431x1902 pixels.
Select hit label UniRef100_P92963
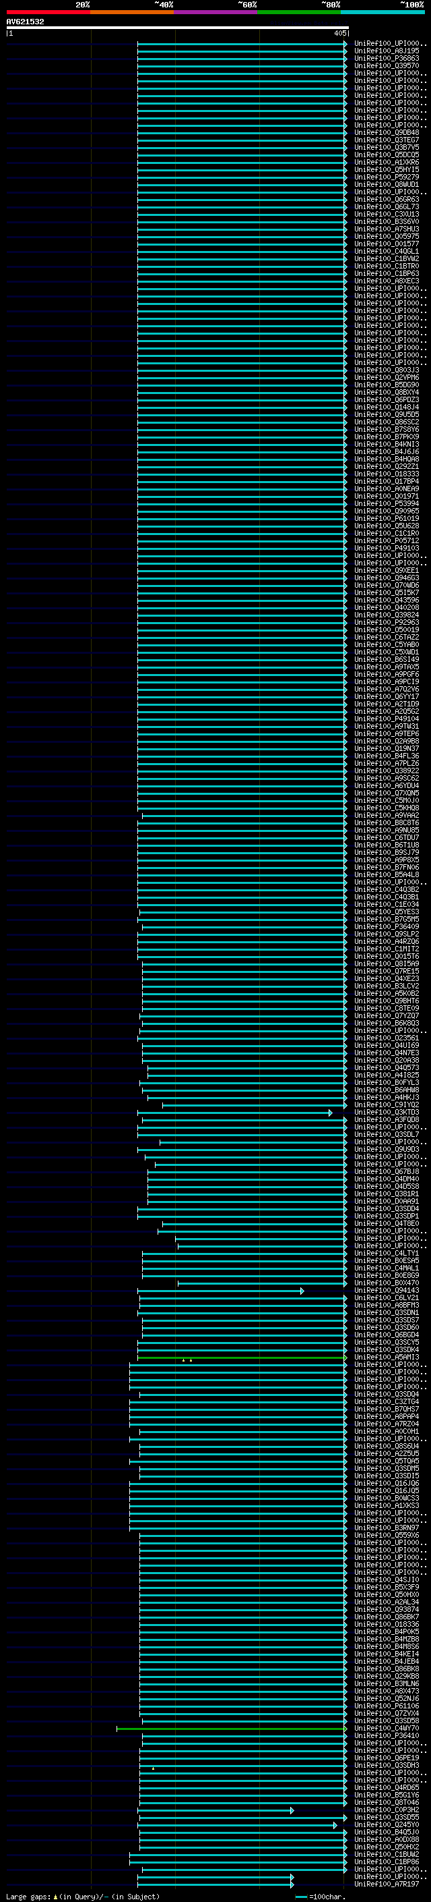pos(387,623)
